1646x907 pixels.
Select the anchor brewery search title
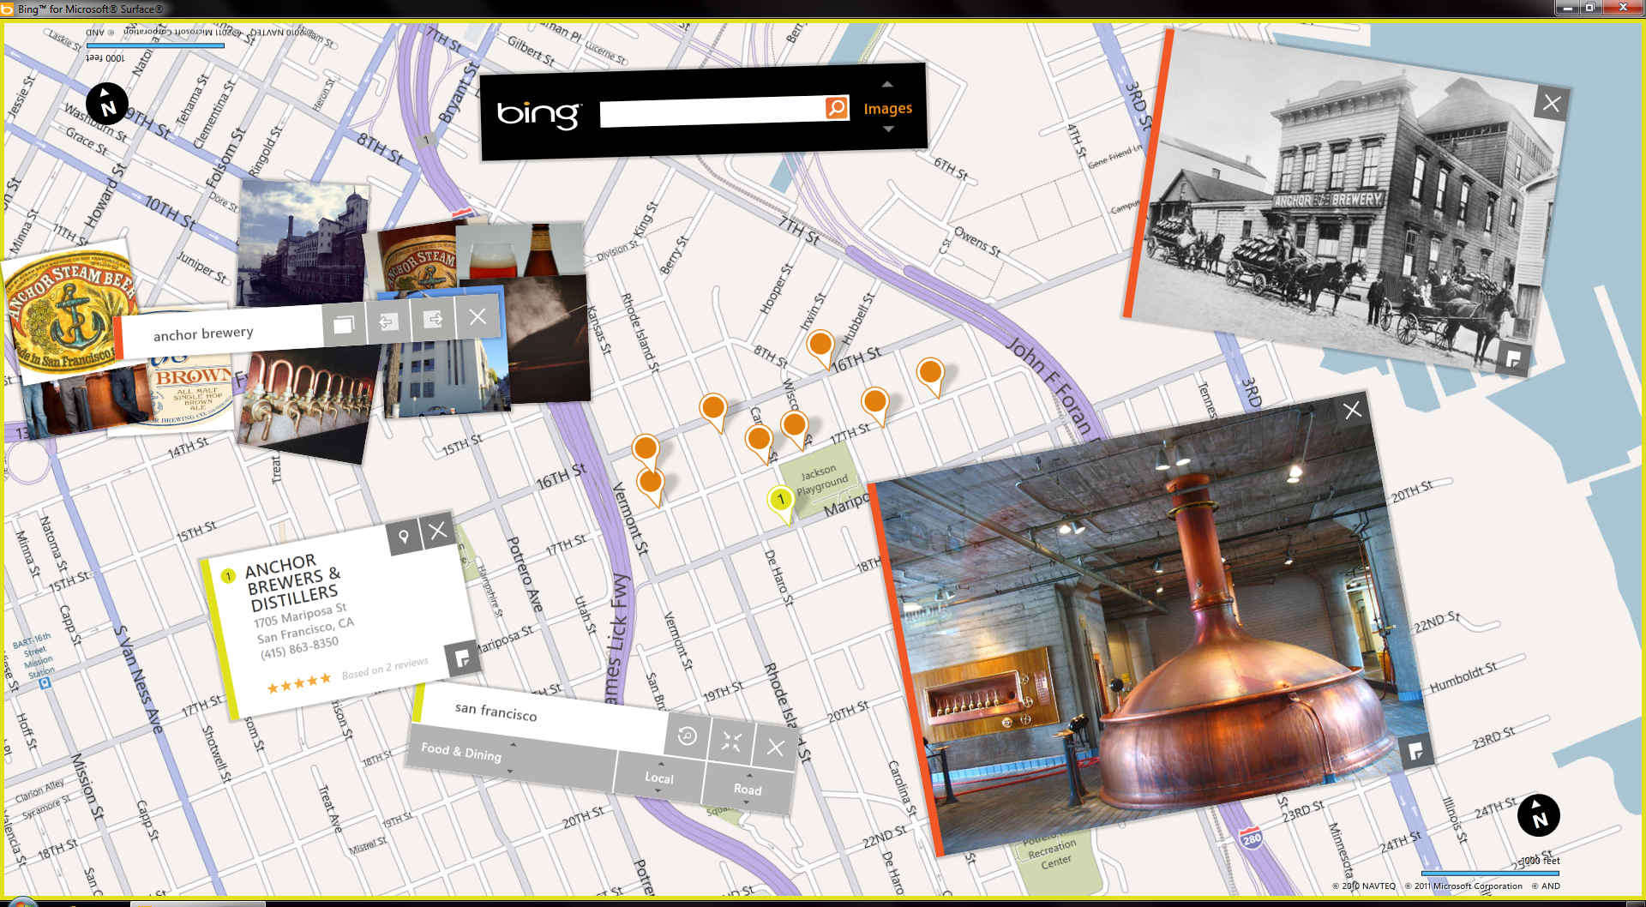[x=203, y=333]
